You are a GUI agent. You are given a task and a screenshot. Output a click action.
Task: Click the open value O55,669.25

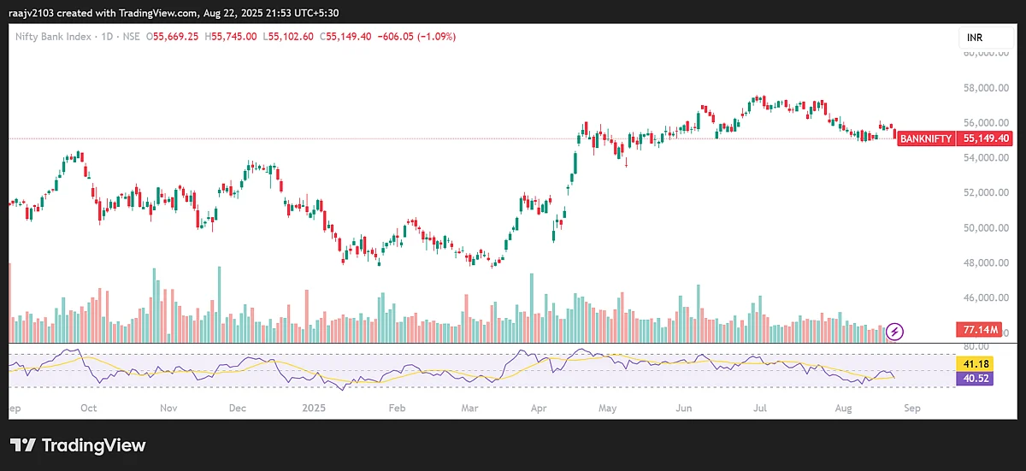[173, 37]
